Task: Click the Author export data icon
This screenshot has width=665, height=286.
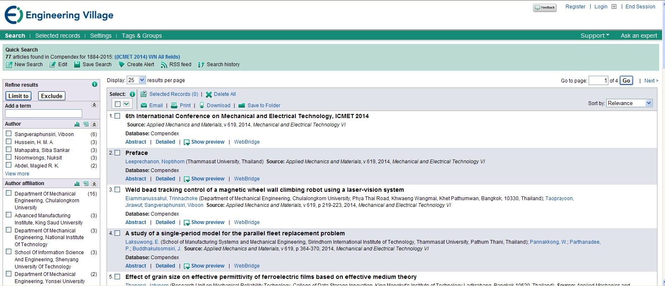Action: tap(86, 124)
